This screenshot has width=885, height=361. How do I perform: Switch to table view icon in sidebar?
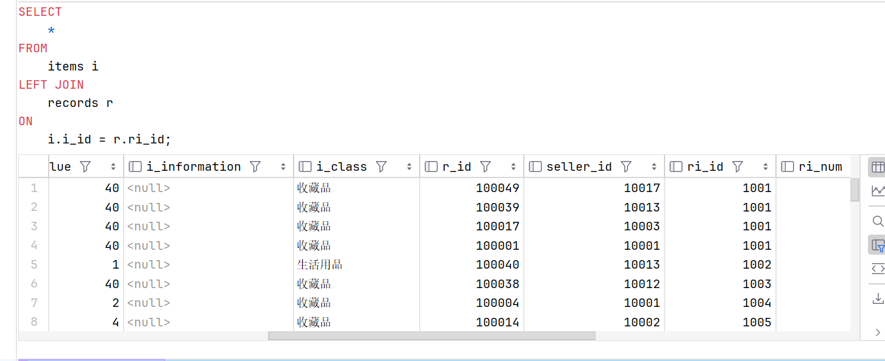coord(878,167)
